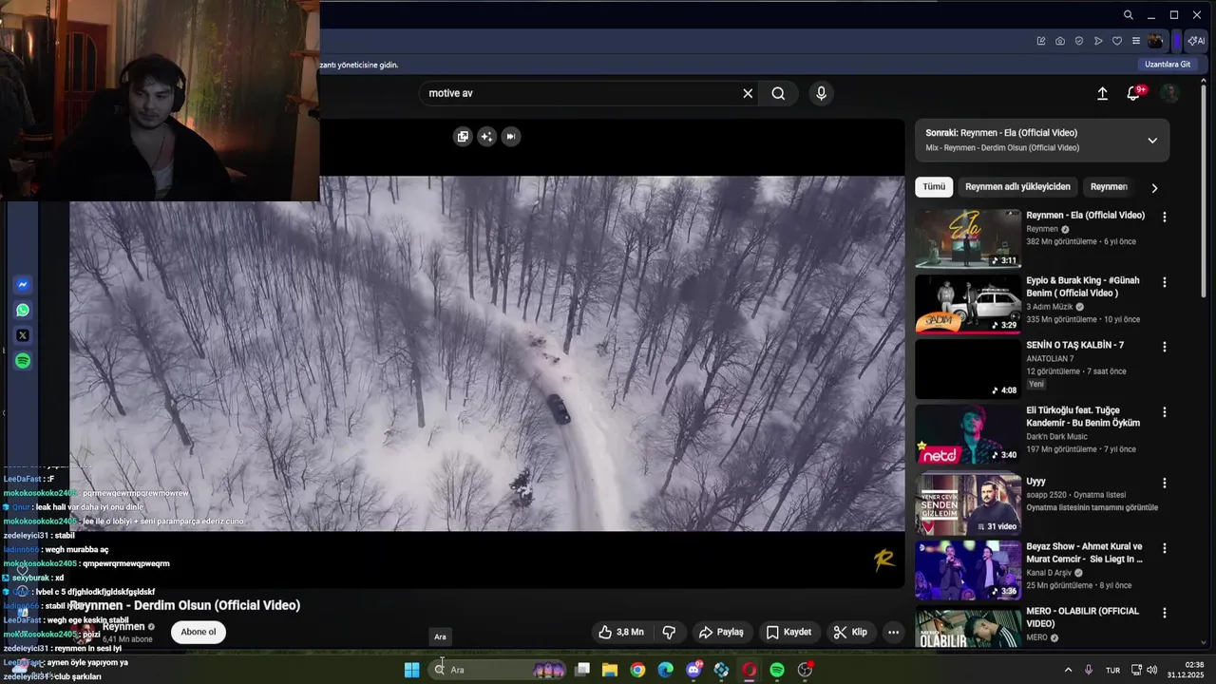
Task: Open the browser snapshot camera icon
Action: [x=1060, y=41]
